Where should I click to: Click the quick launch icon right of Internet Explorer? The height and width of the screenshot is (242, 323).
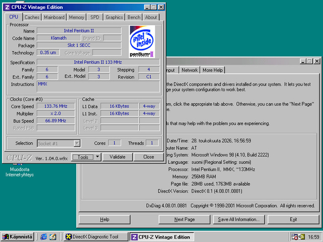coord(53,237)
